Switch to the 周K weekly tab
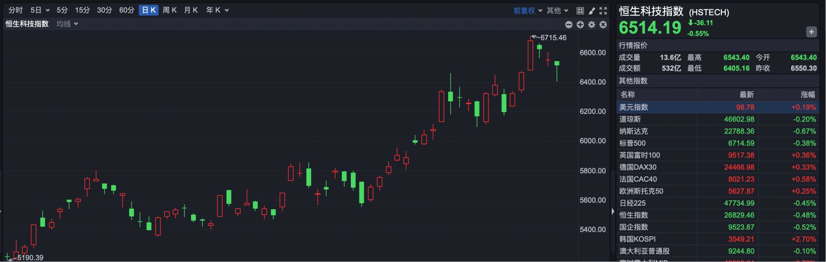826x262 pixels. click(x=170, y=10)
